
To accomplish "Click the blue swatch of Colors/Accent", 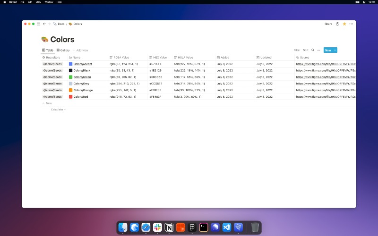I will coord(70,64).
